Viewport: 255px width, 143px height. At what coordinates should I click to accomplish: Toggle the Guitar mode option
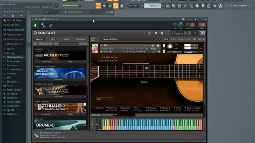(192, 108)
